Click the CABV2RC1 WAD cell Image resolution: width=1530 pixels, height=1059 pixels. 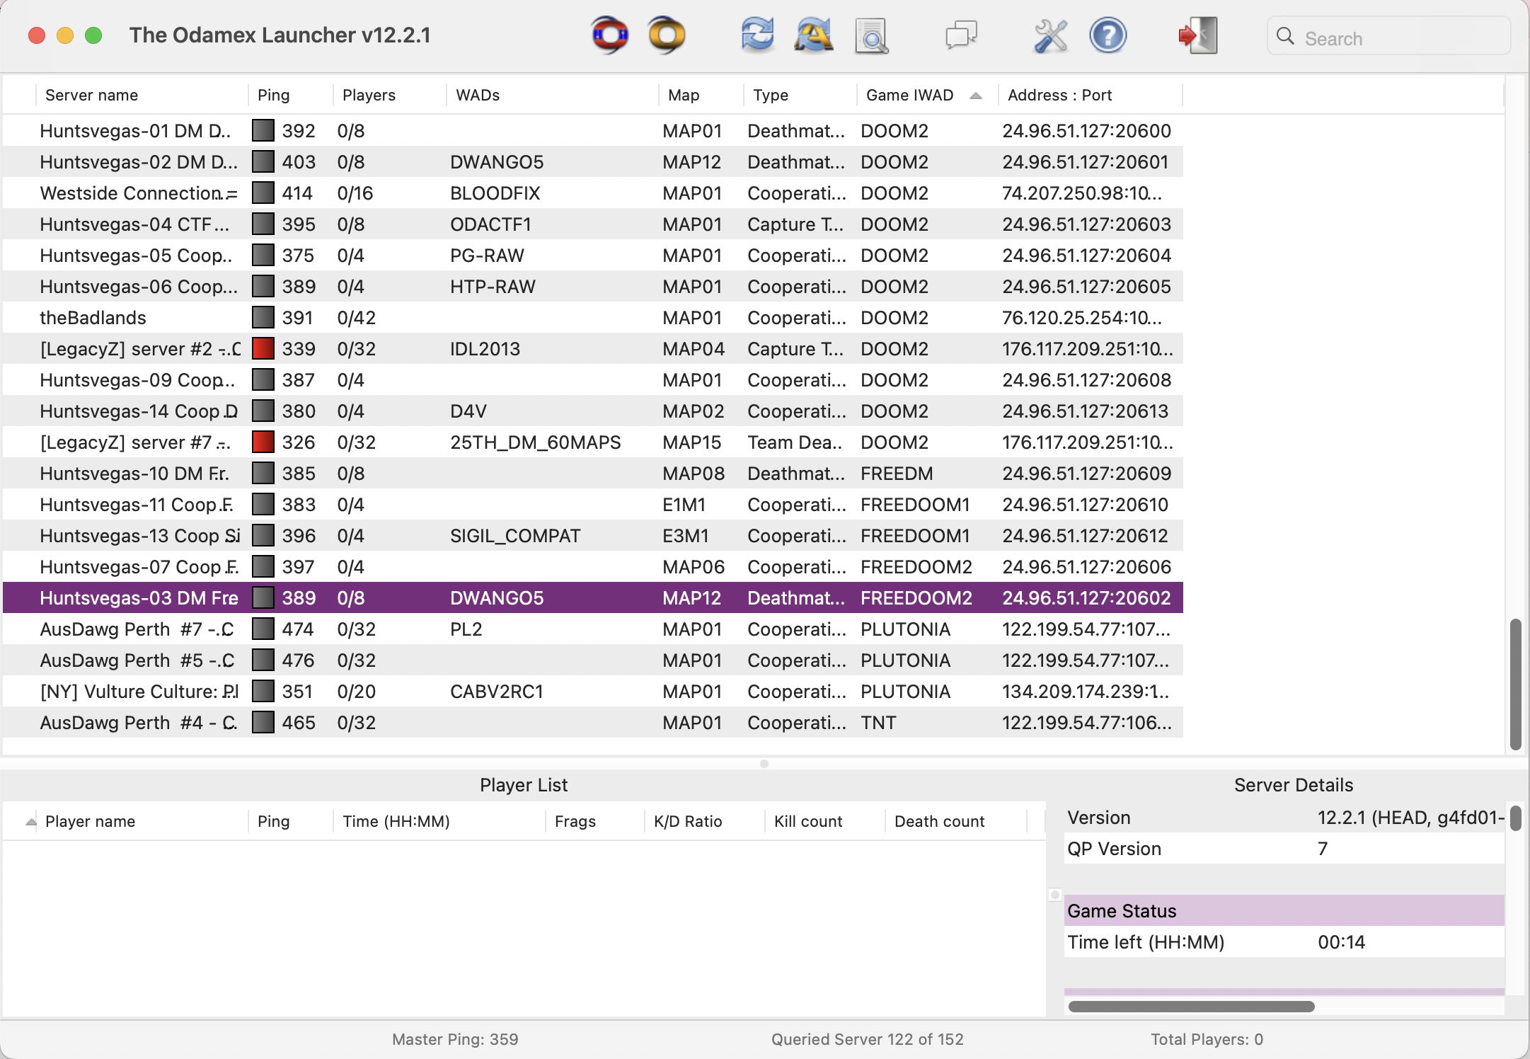click(497, 692)
